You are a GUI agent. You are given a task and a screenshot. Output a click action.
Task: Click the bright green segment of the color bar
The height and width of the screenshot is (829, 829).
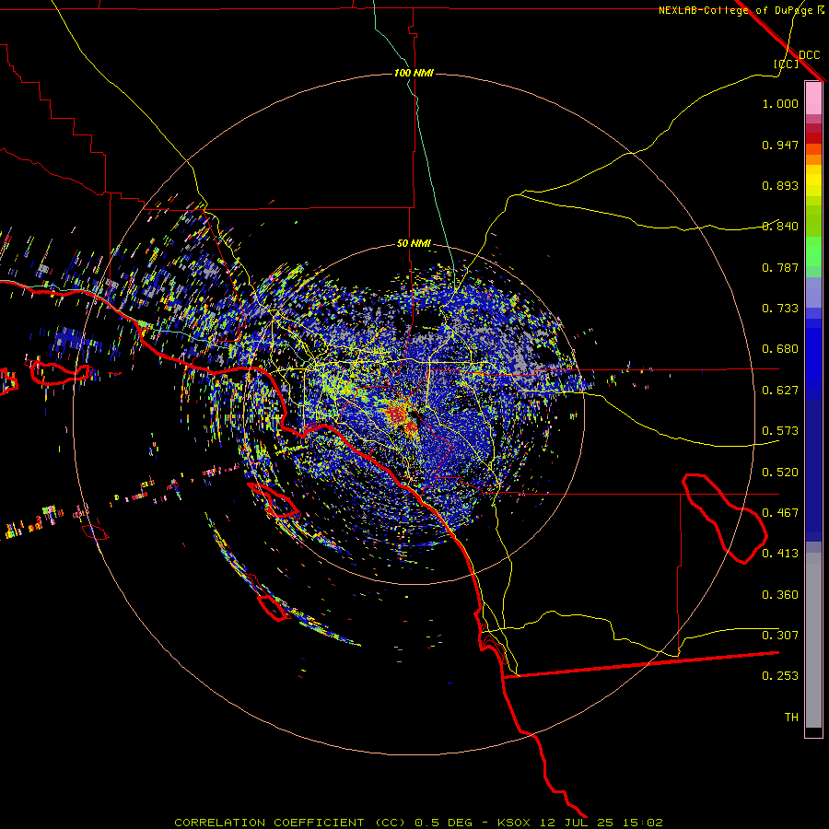tap(813, 251)
